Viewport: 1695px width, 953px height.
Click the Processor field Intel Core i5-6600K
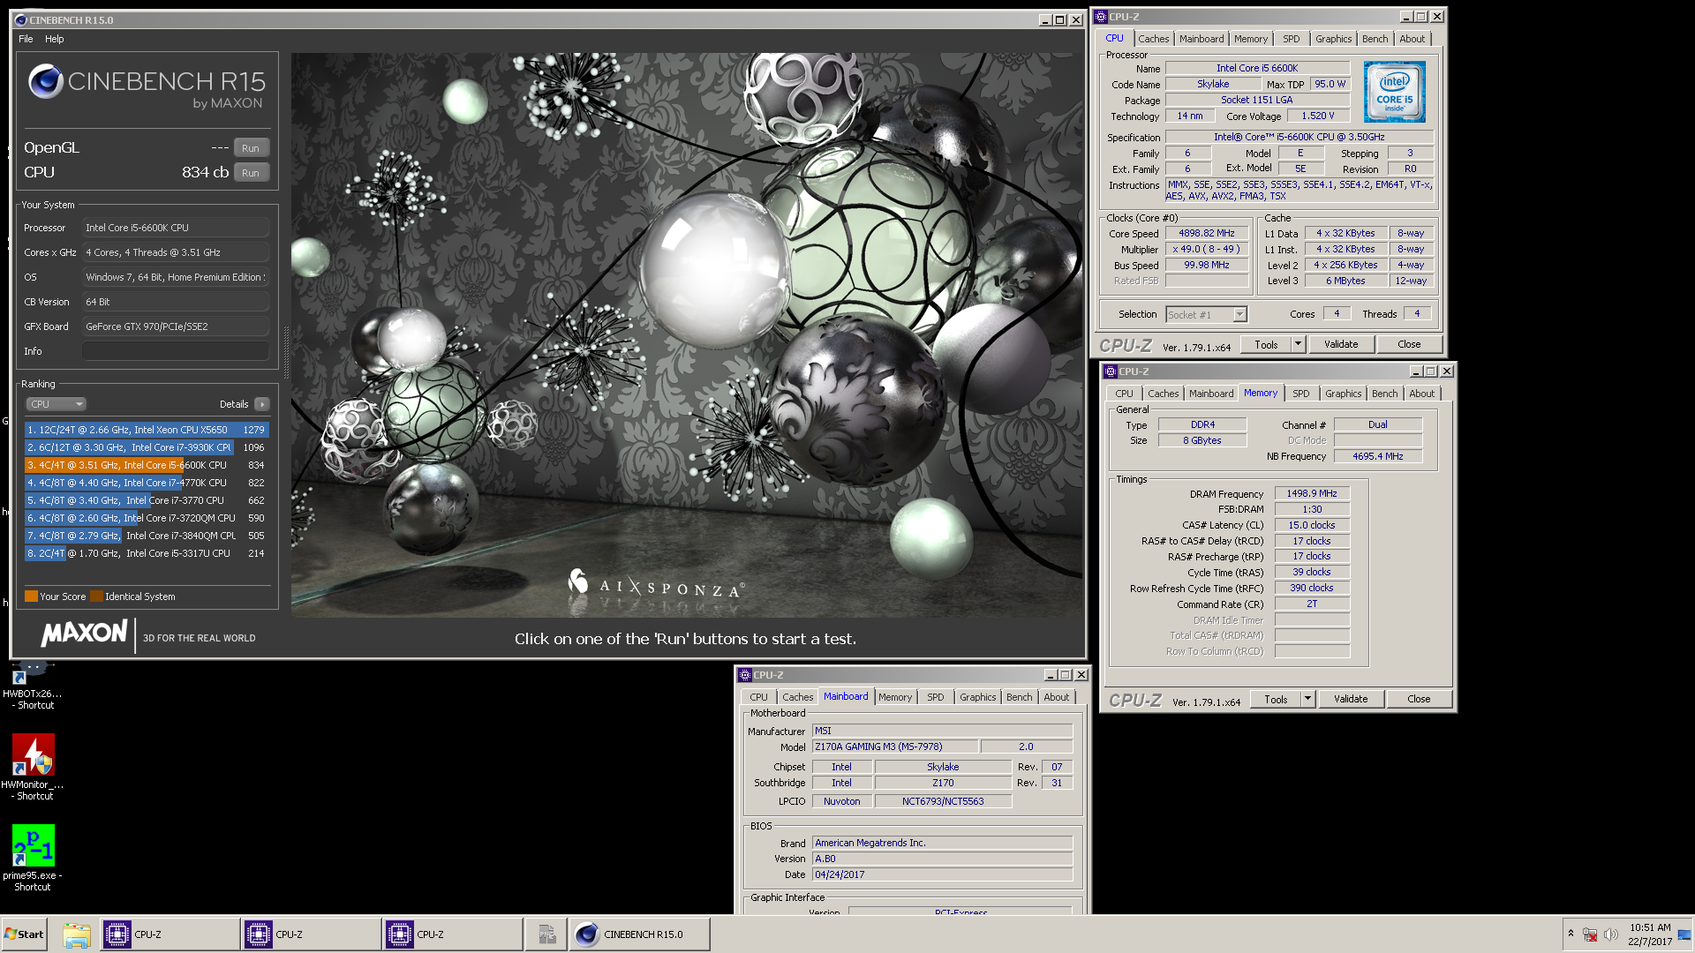pos(176,228)
